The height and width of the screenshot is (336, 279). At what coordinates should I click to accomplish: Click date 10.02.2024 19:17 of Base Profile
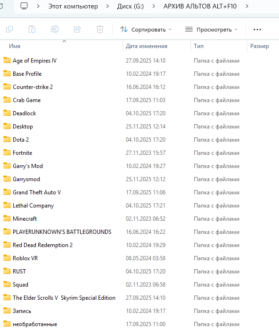(x=146, y=74)
